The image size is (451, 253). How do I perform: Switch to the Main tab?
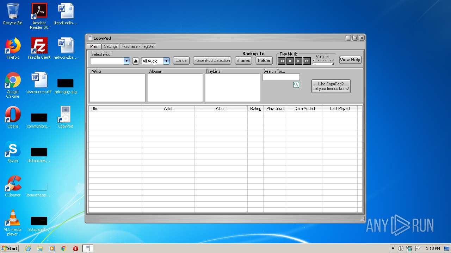coord(94,46)
